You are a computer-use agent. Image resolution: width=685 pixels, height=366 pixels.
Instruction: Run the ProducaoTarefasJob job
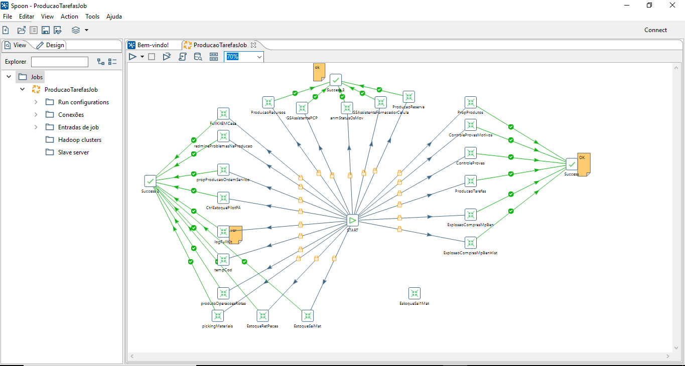click(x=132, y=56)
